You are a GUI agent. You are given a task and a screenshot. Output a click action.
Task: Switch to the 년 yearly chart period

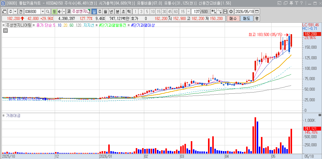tap(111, 11)
